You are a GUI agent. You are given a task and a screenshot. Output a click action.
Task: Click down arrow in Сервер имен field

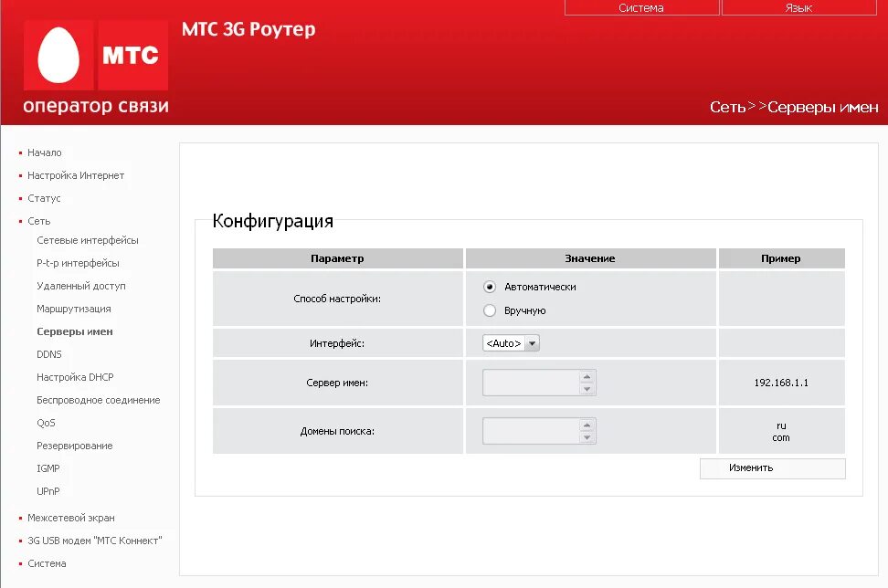(587, 389)
